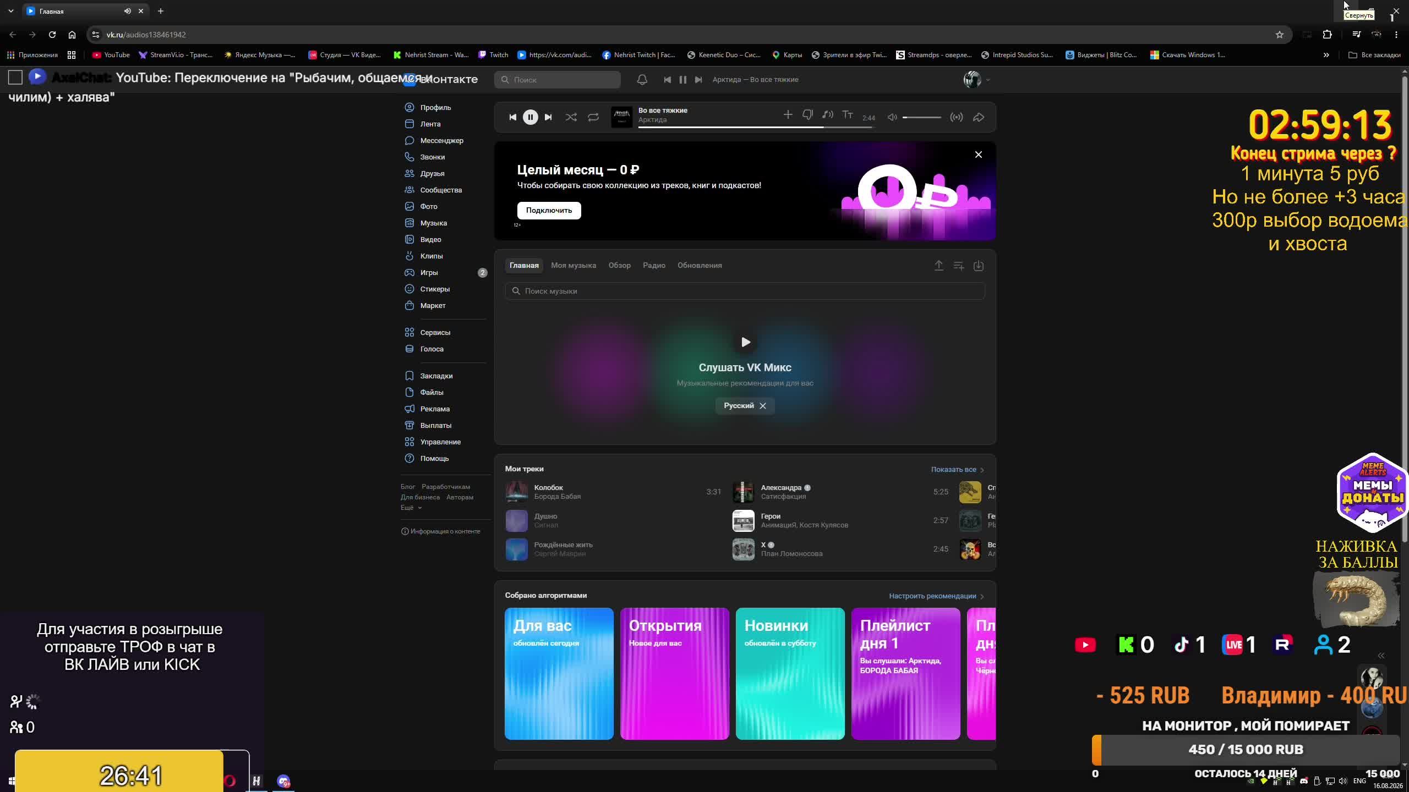Open the Новинки playlist card

[x=790, y=674]
